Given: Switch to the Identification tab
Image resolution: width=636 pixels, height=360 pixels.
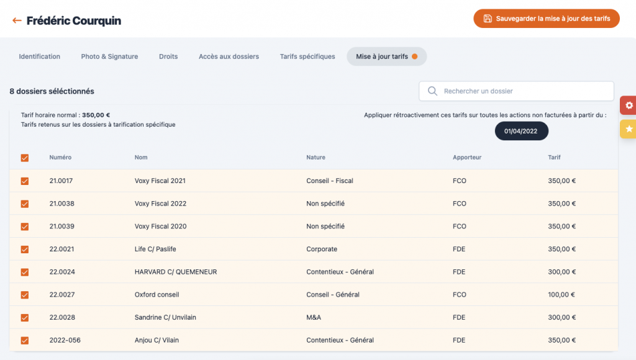Looking at the screenshot, I should click(40, 56).
